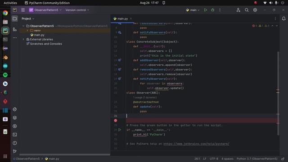This screenshot has width=288, height=162.
Task: Click the editor vertical scrollbar
Action: pyautogui.click(x=278, y=93)
